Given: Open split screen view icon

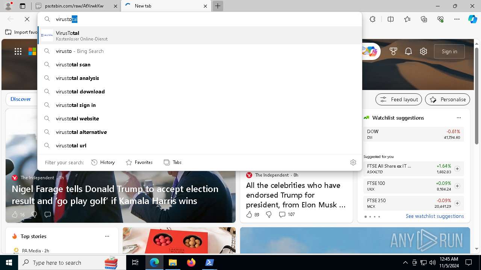Looking at the screenshot, I should 390,19.
